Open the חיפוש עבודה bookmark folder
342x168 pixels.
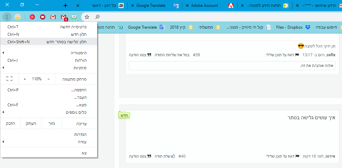click(x=329, y=27)
